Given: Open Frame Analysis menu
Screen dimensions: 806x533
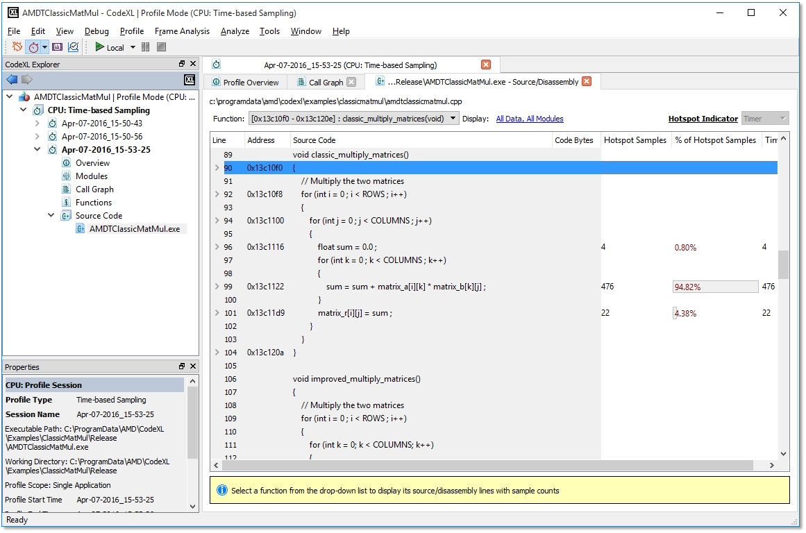Looking at the screenshot, I should pyautogui.click(x=182, y=31).
